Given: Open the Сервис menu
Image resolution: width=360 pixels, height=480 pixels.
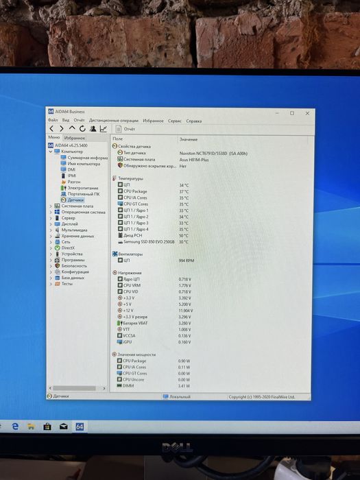Looking at the screenshot, I should coord(175,121).
